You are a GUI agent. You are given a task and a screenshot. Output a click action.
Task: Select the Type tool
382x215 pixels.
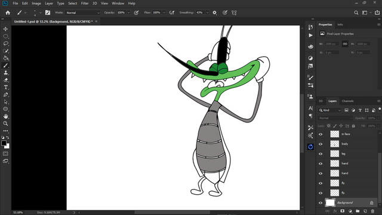5,87
